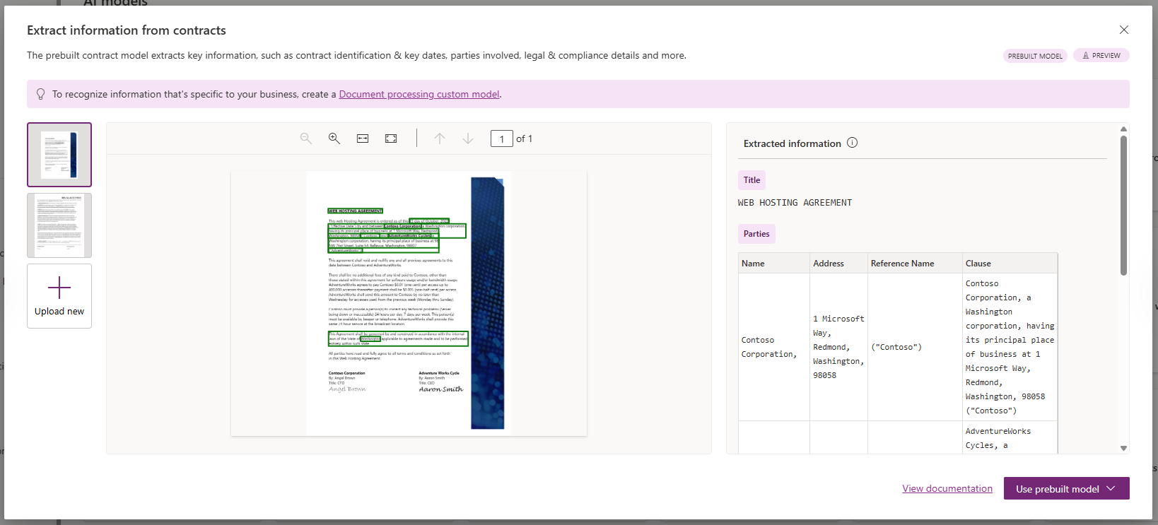This screenshot has height=525, width=1158.
Task: Open View documentation link
Action: click(947, 488)
